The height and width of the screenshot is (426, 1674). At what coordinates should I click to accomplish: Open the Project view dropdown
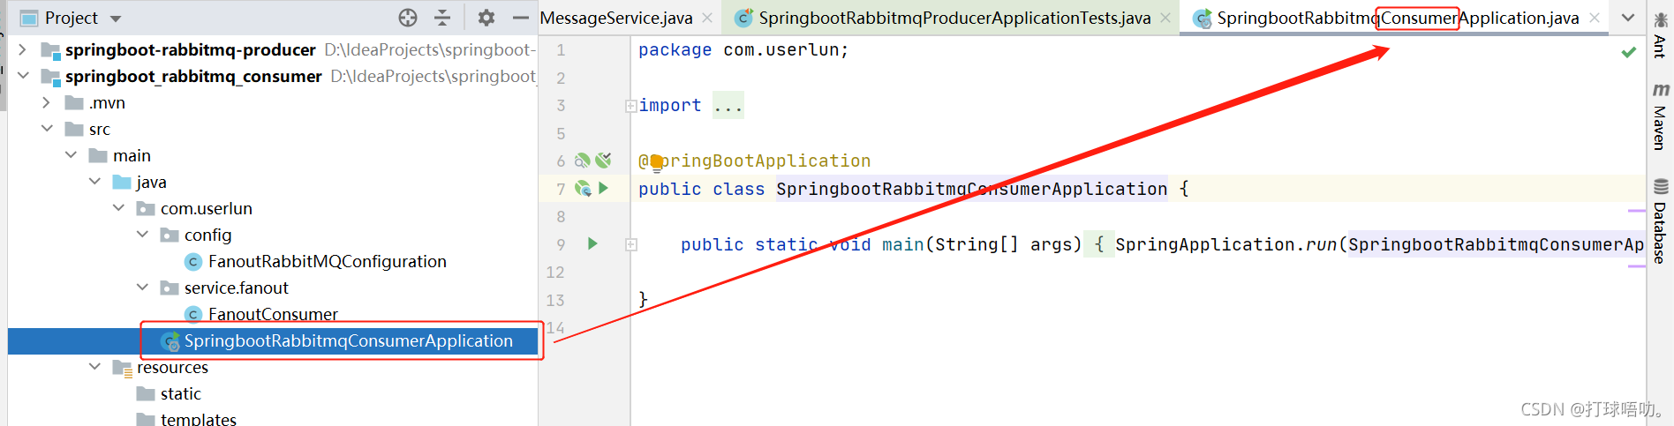point(116,19)
